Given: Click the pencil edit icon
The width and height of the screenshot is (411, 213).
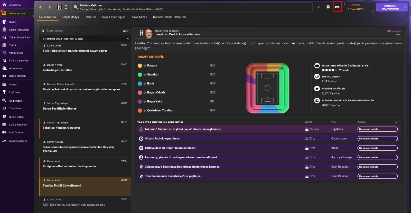Looking at the screenshot, I should tap(319, 7).
